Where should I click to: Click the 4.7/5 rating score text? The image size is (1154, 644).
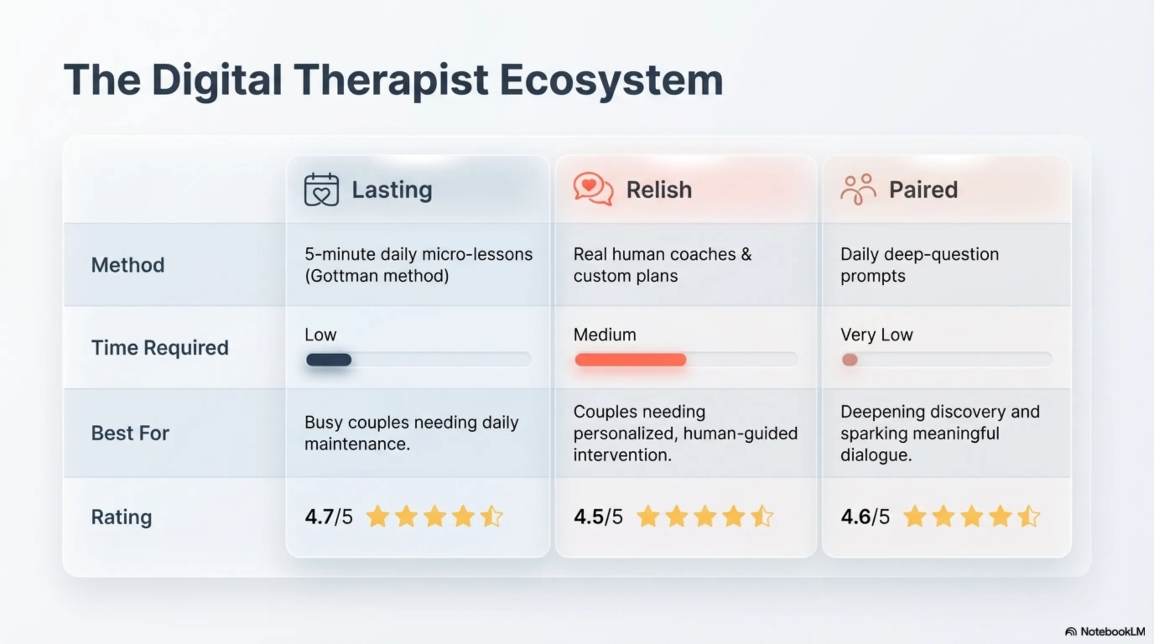click(x=329, y=517)
